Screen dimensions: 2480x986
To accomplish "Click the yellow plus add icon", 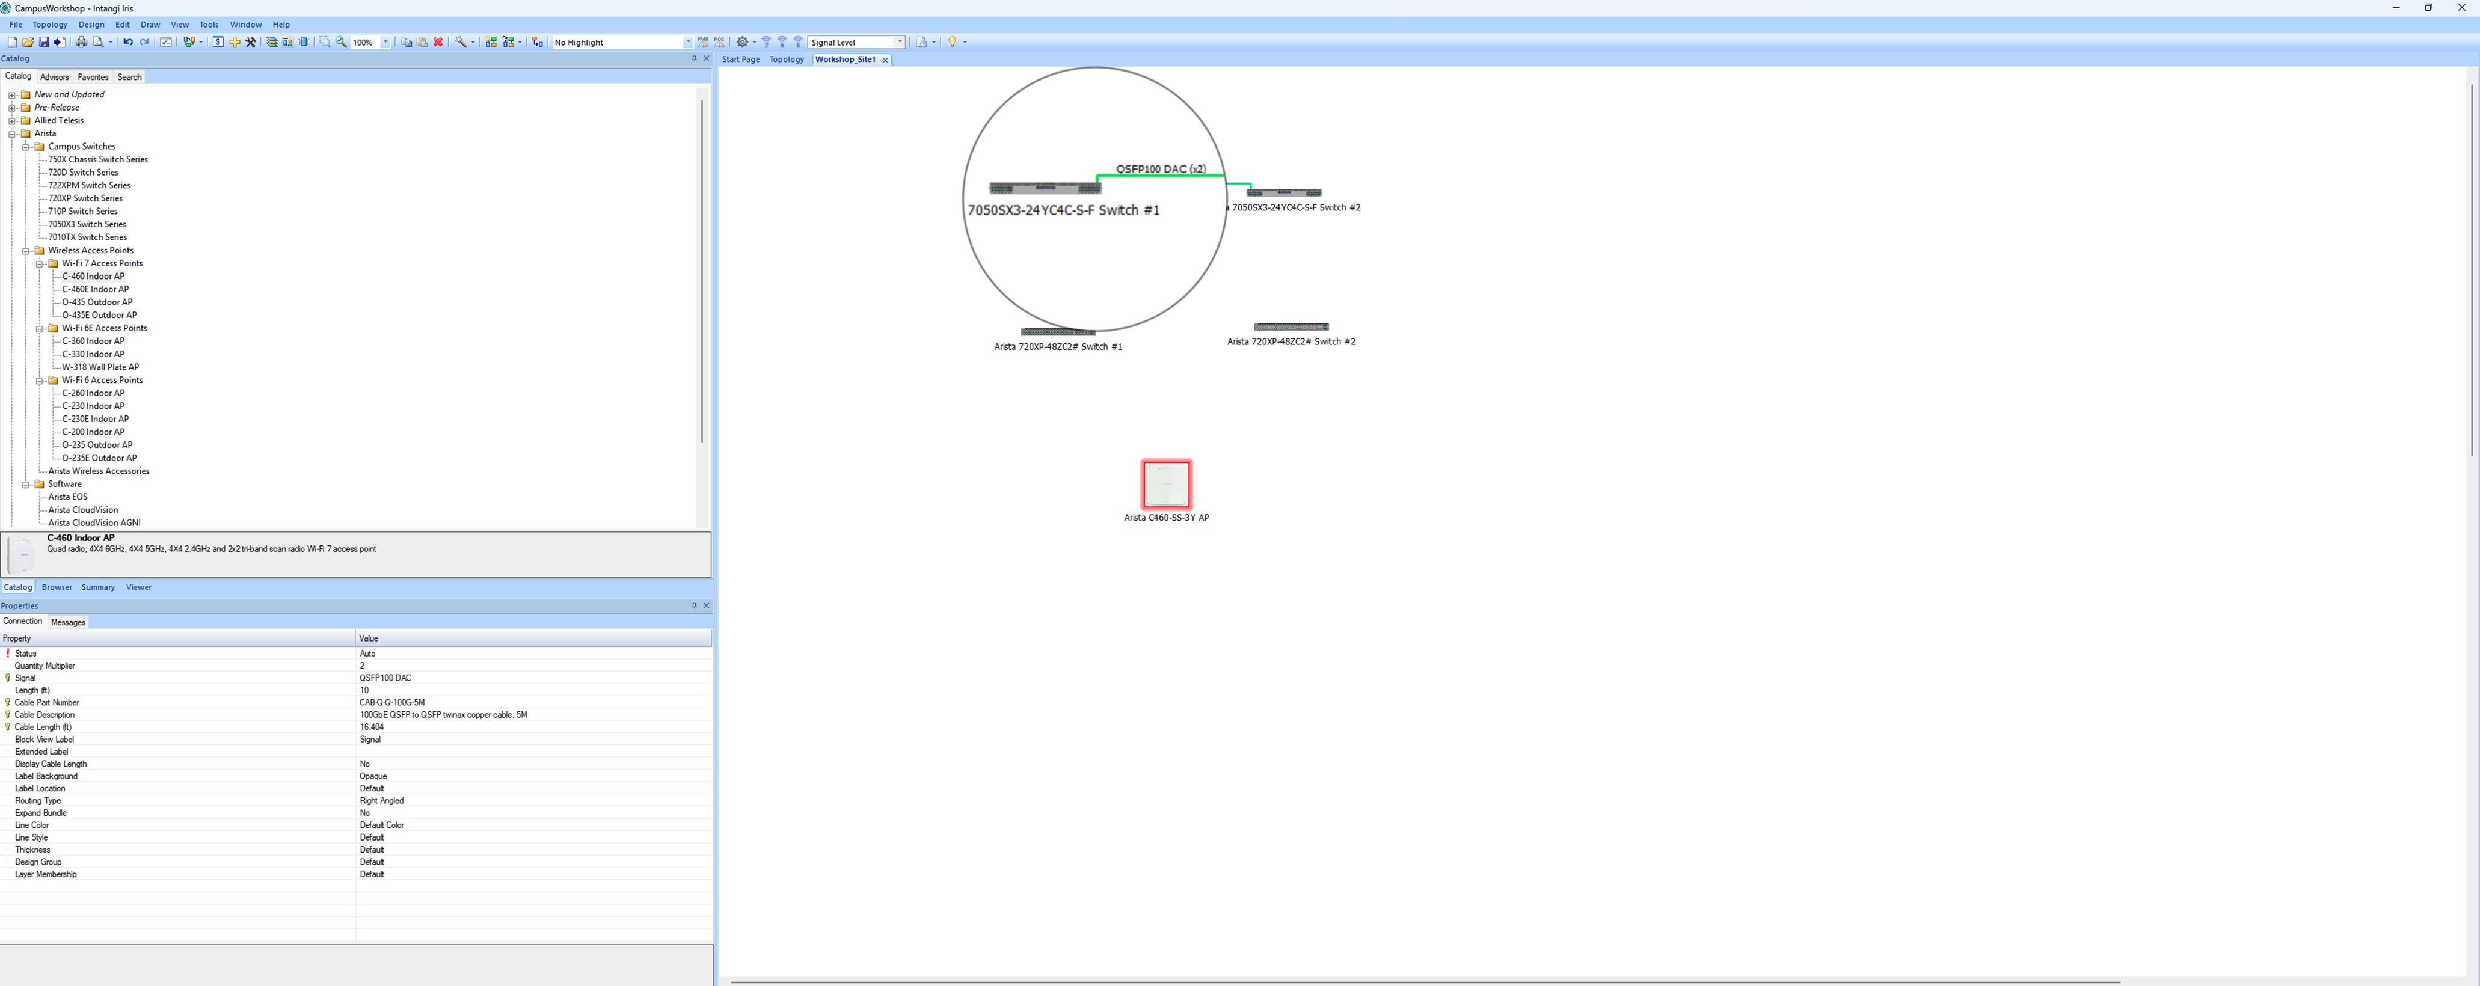I will (235, 42).
